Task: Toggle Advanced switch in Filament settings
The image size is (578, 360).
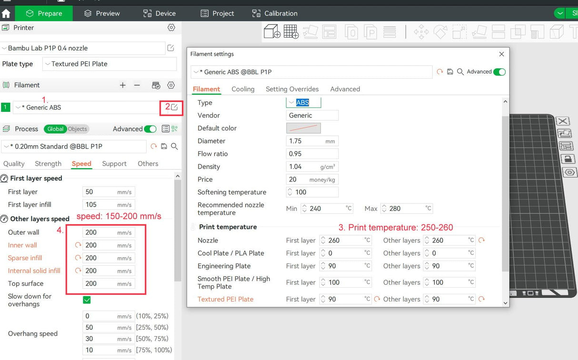Action: pyautogui.click(x=499, y=72)
